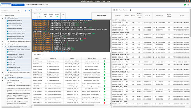Click the failed result icon for SOMEIPSRV_RPC_08
Viewport: 191px width, 108px height.
tap(105, 103)
